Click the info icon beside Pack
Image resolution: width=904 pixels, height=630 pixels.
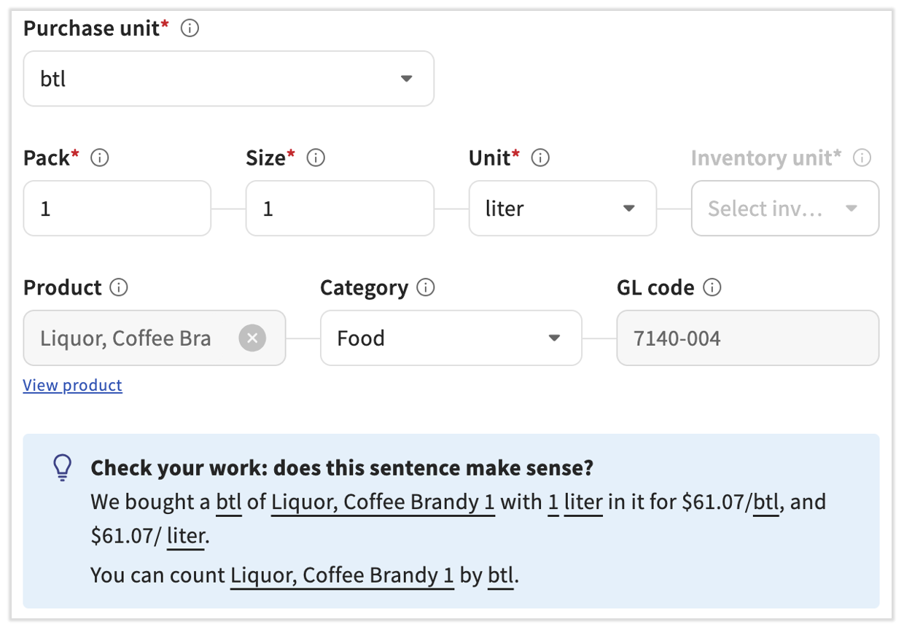(100, 157)
